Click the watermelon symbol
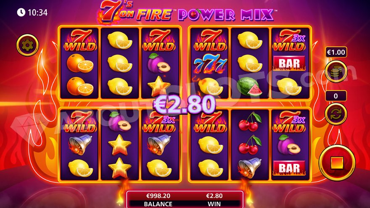 pyautogui.click(x=250, y=87)
